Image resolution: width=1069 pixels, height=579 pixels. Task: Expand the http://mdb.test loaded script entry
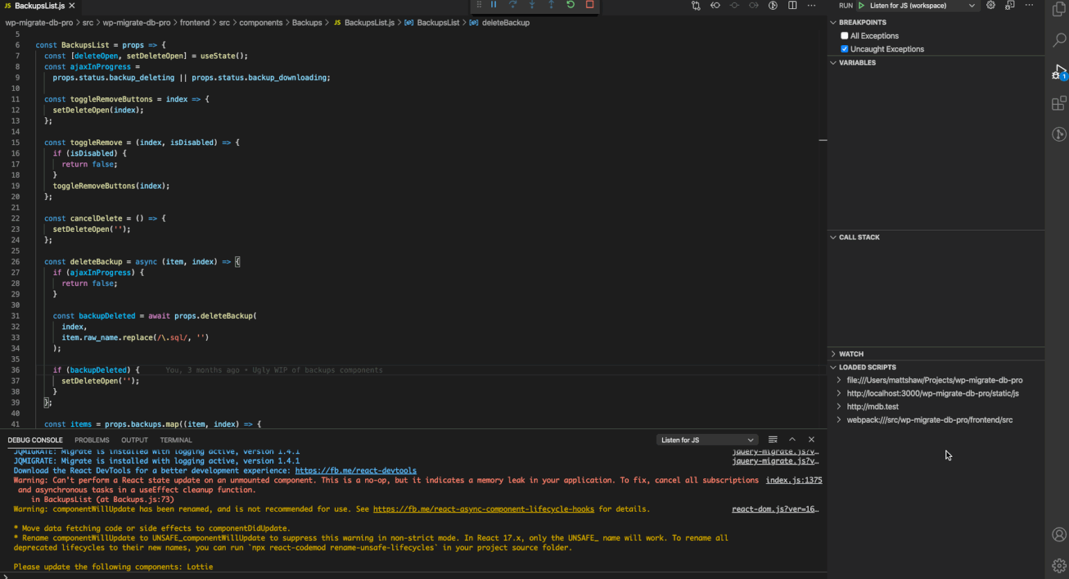click(x=839, y=406)
